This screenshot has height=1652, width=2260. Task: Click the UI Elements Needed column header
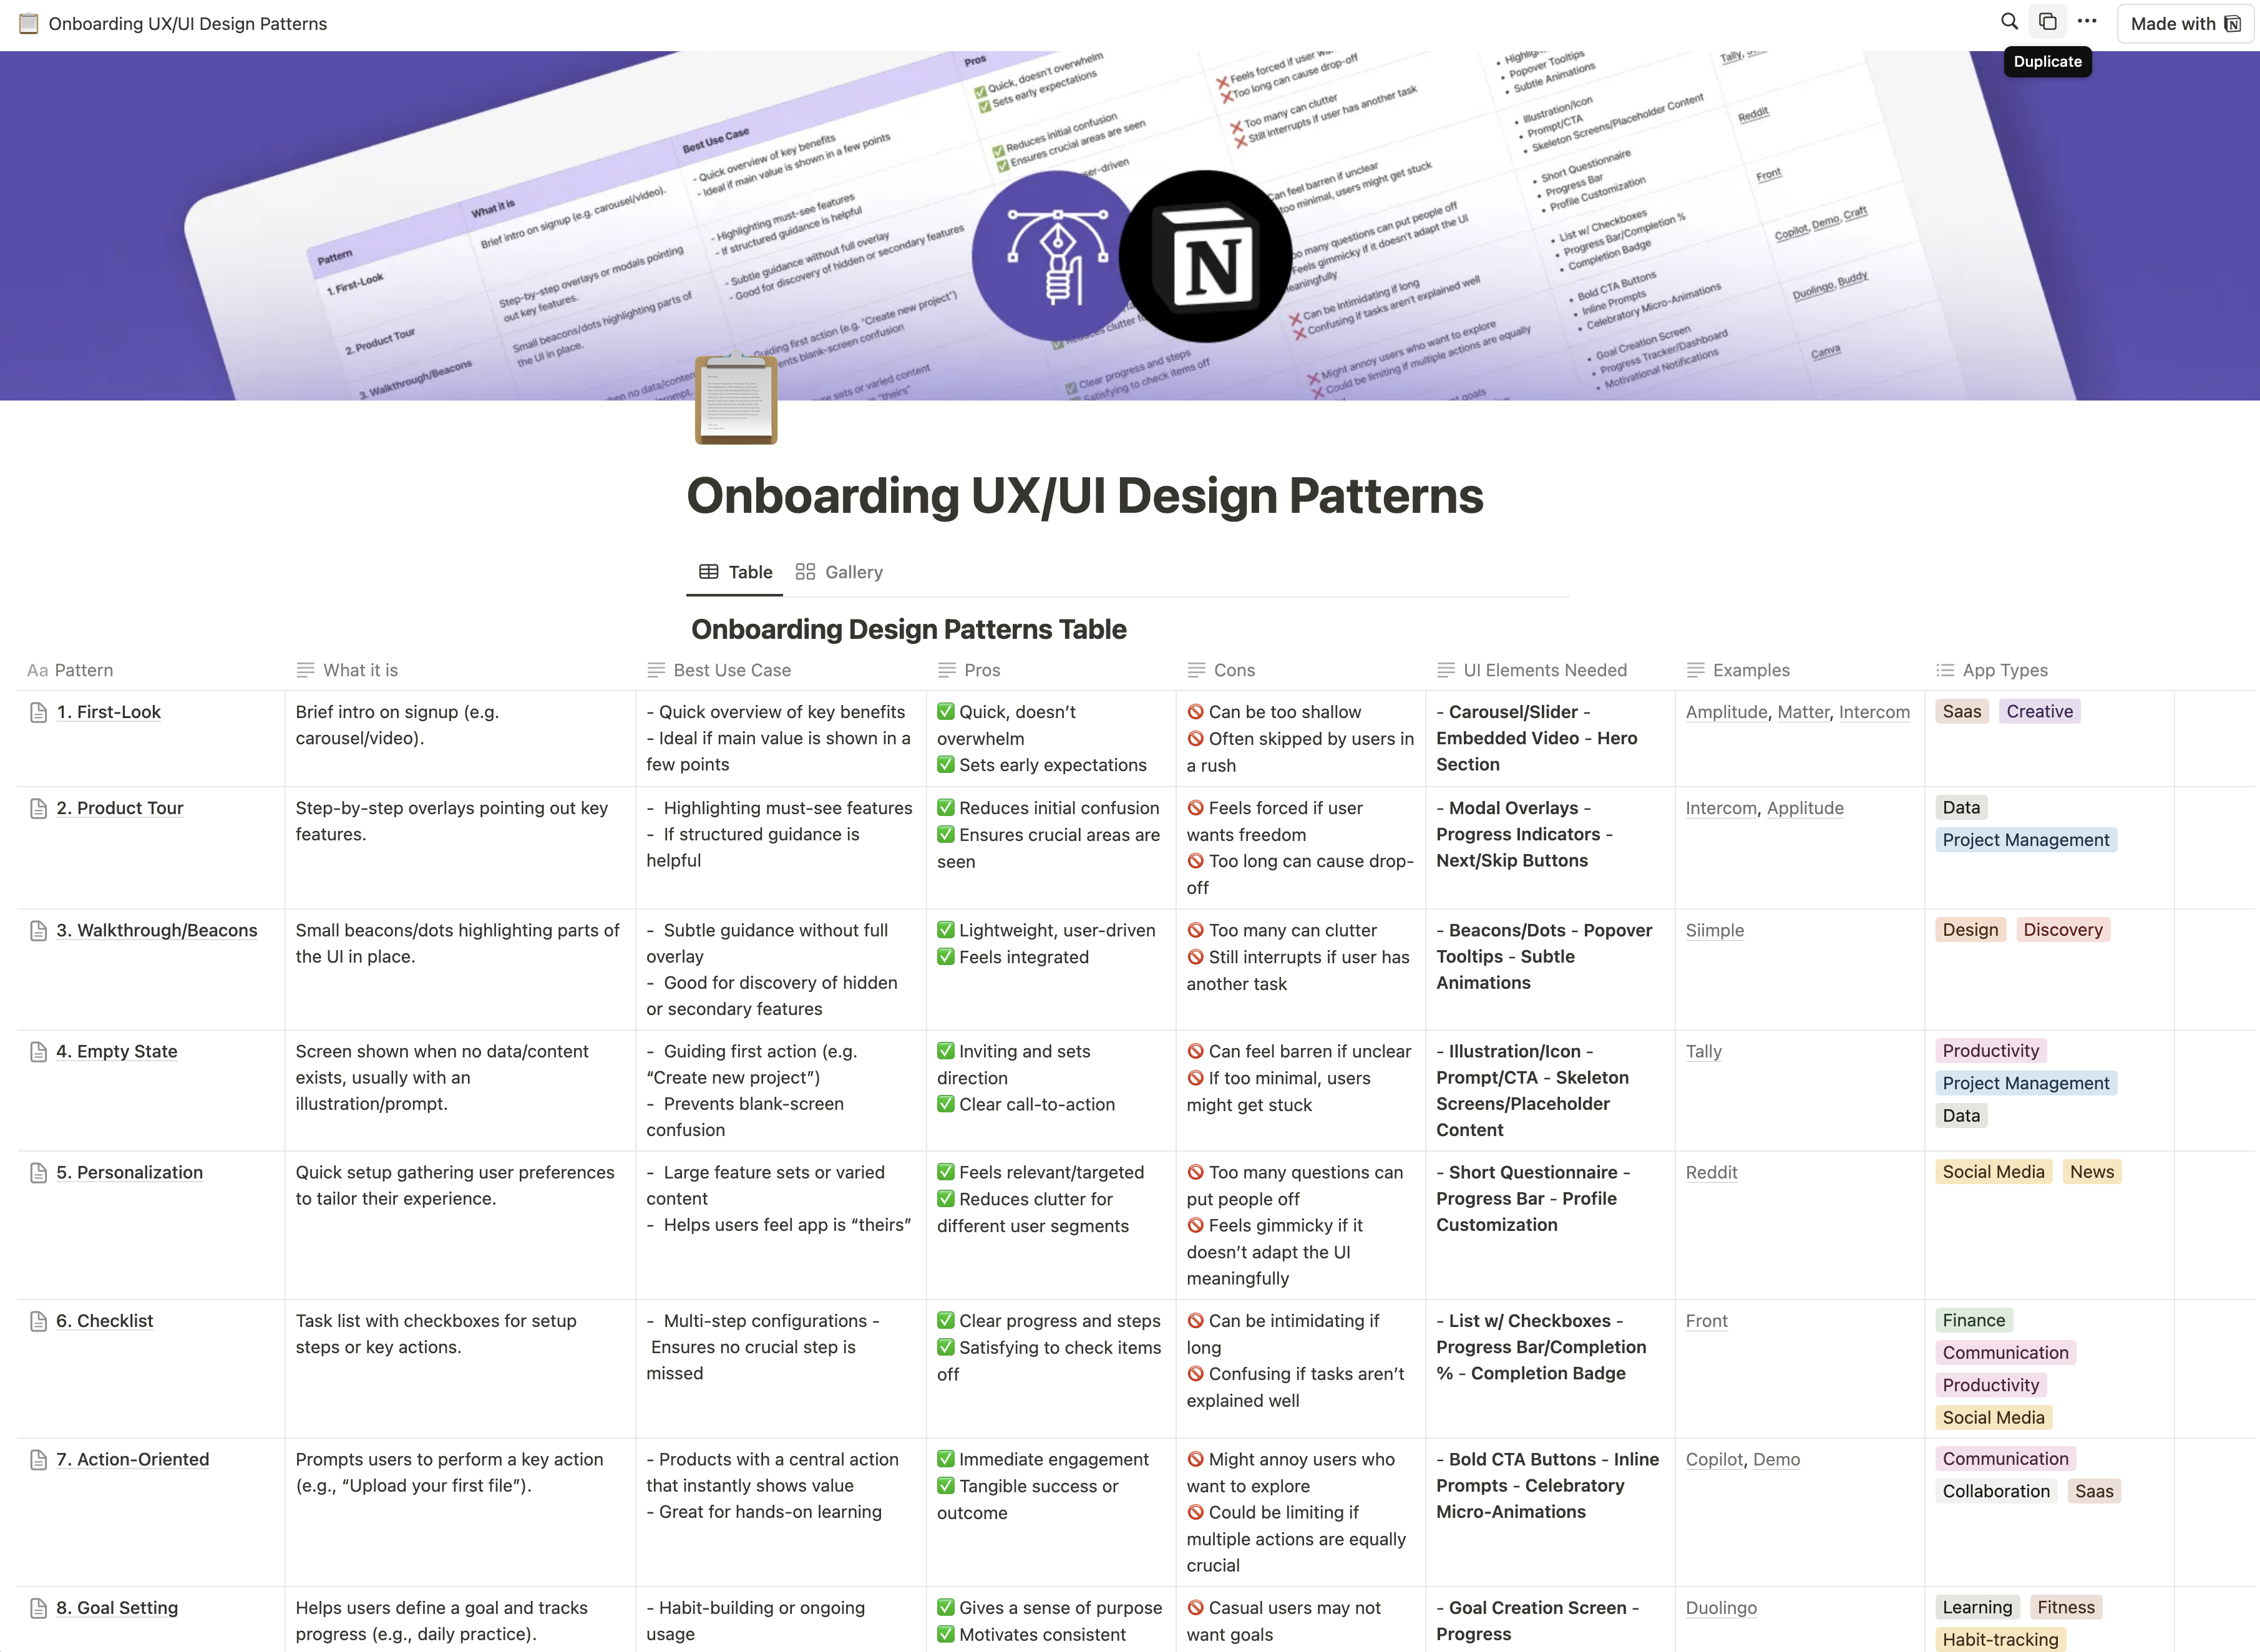click(1541, 670)
